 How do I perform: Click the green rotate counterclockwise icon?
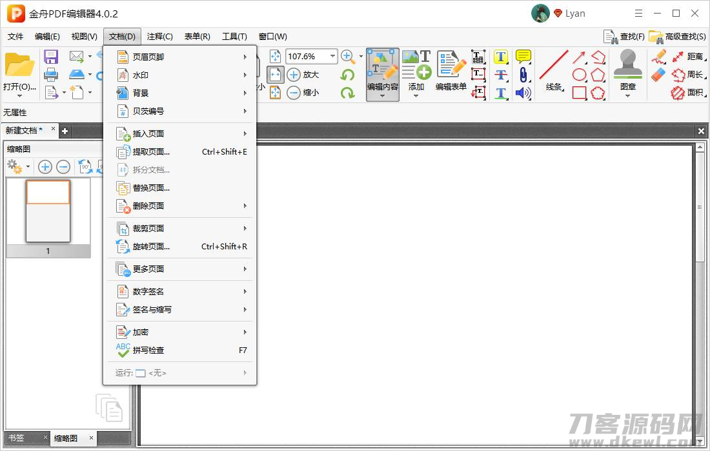[347, 75]
